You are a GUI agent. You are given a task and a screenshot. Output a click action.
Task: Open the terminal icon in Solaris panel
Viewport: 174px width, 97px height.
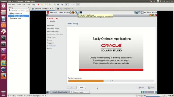(81, 12)
